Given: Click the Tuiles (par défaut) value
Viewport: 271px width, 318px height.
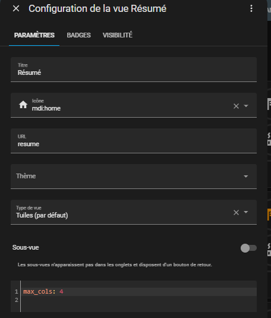Looking at the screenshot, I should (42, 215).
